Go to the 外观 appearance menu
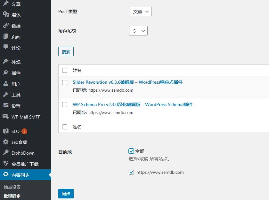This screenshot has width=269, height=200. 16,62
